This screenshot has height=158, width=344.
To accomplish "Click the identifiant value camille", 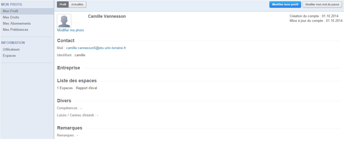I will pos(80,55).
